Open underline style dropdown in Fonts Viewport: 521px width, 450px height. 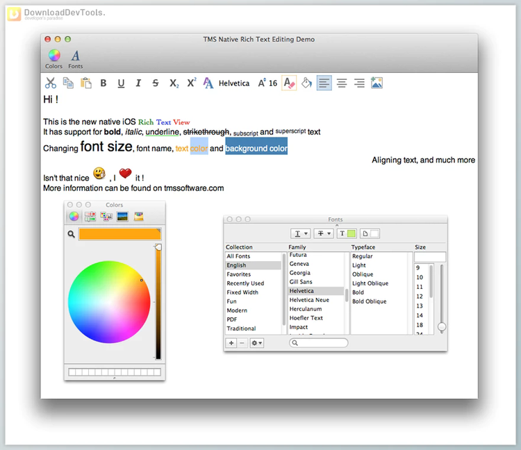point(301,233)
